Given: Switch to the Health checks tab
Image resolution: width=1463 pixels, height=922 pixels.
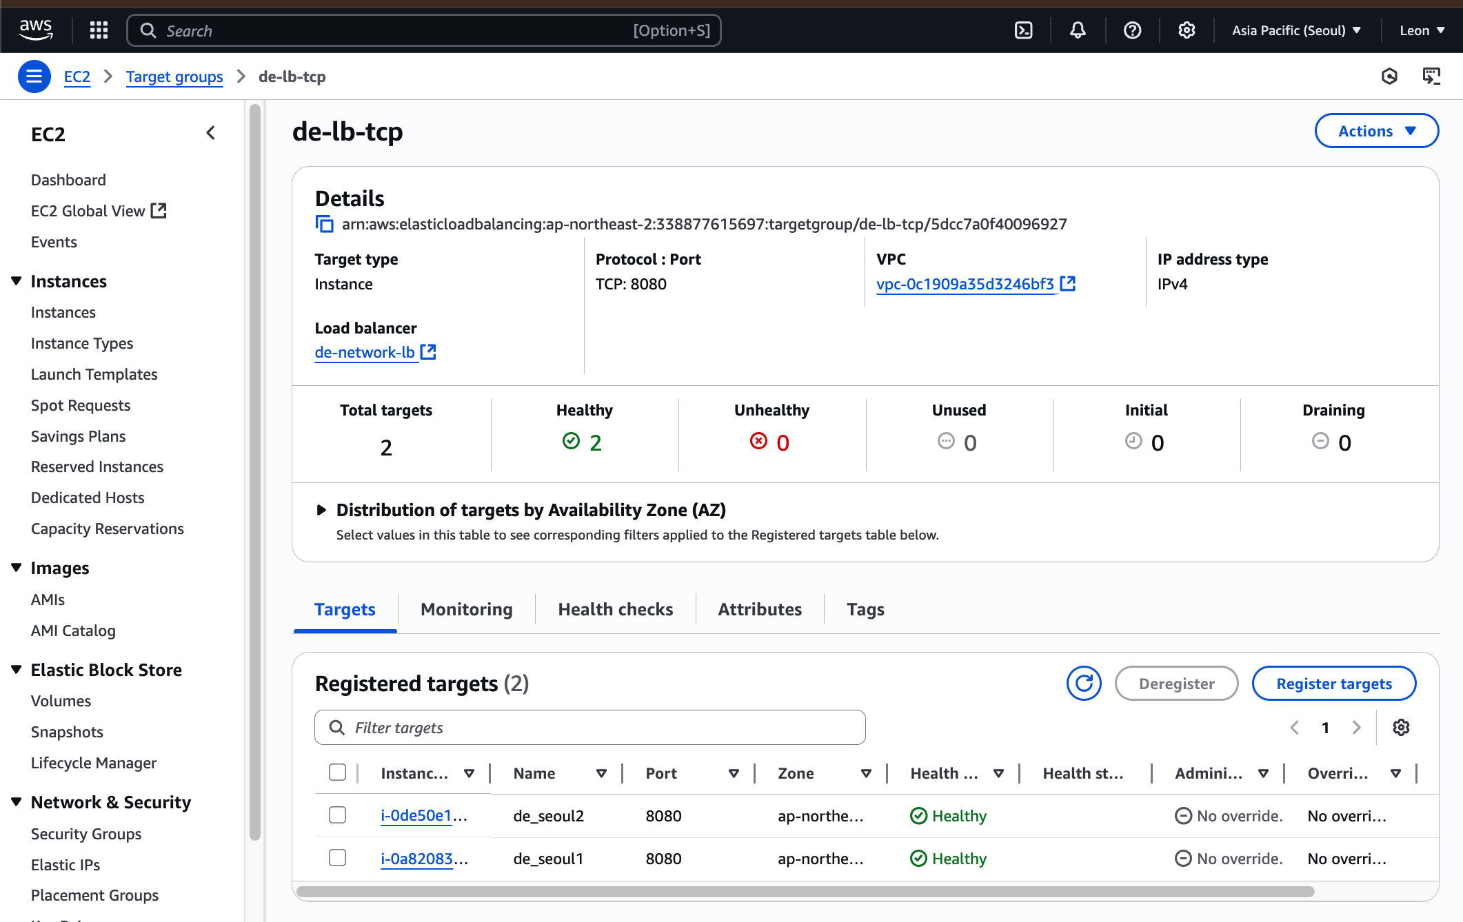Looking at the screenshot, I should coord(615,609).
